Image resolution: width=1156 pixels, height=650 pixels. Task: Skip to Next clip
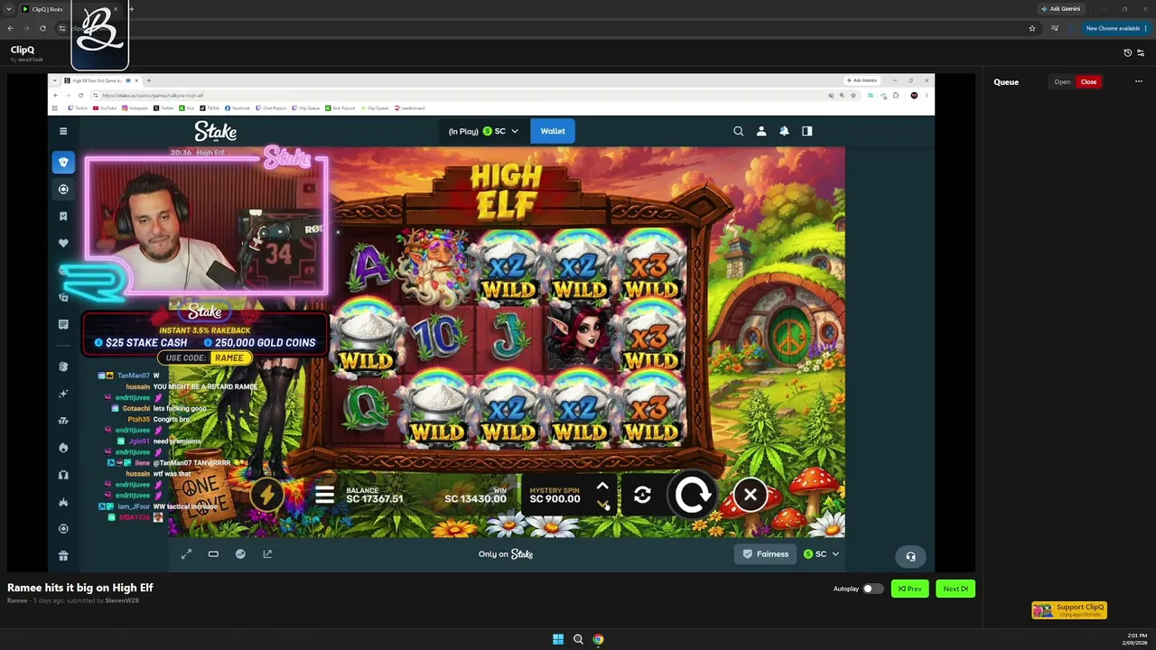coord(956,589)
